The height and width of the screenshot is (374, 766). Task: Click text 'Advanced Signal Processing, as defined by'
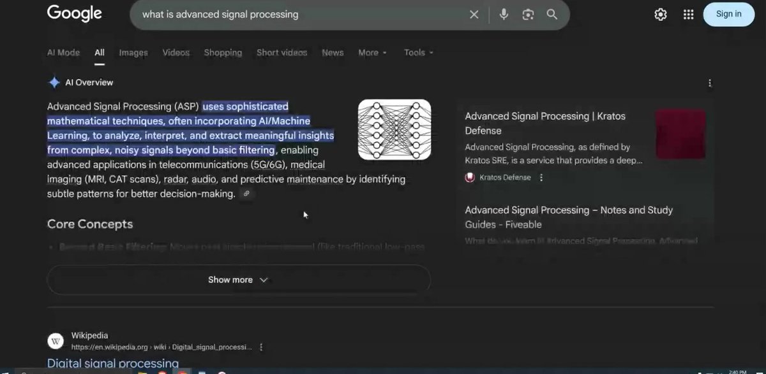[x=548, y=147]
